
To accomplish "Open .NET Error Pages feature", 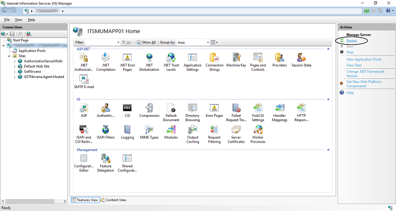I will tap(127, 62).
